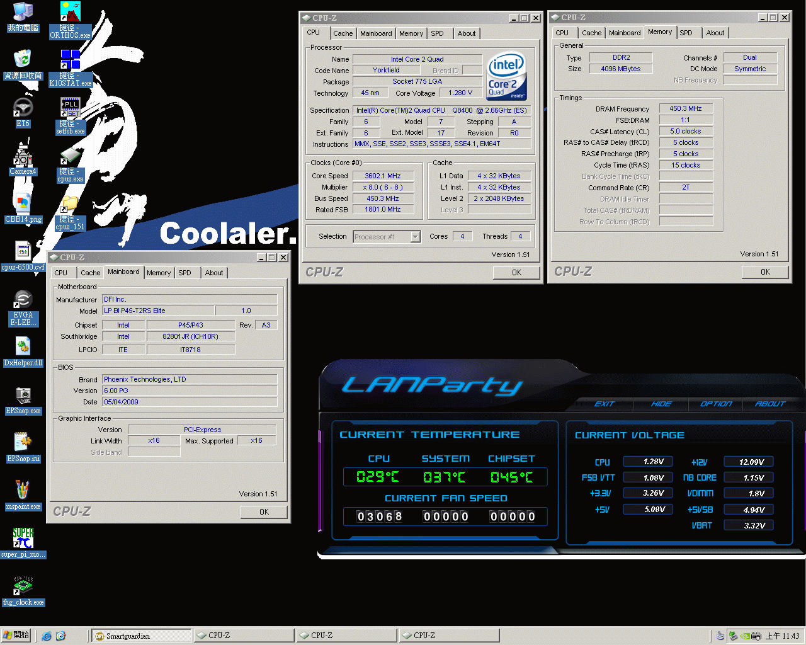Select the DxHelper.dll file icon

click(23, 352)
